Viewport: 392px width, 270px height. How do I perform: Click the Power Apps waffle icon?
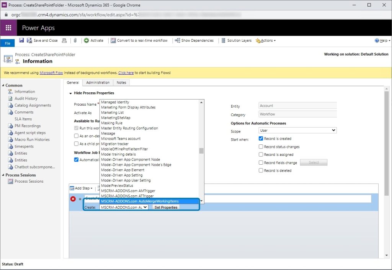8,28
